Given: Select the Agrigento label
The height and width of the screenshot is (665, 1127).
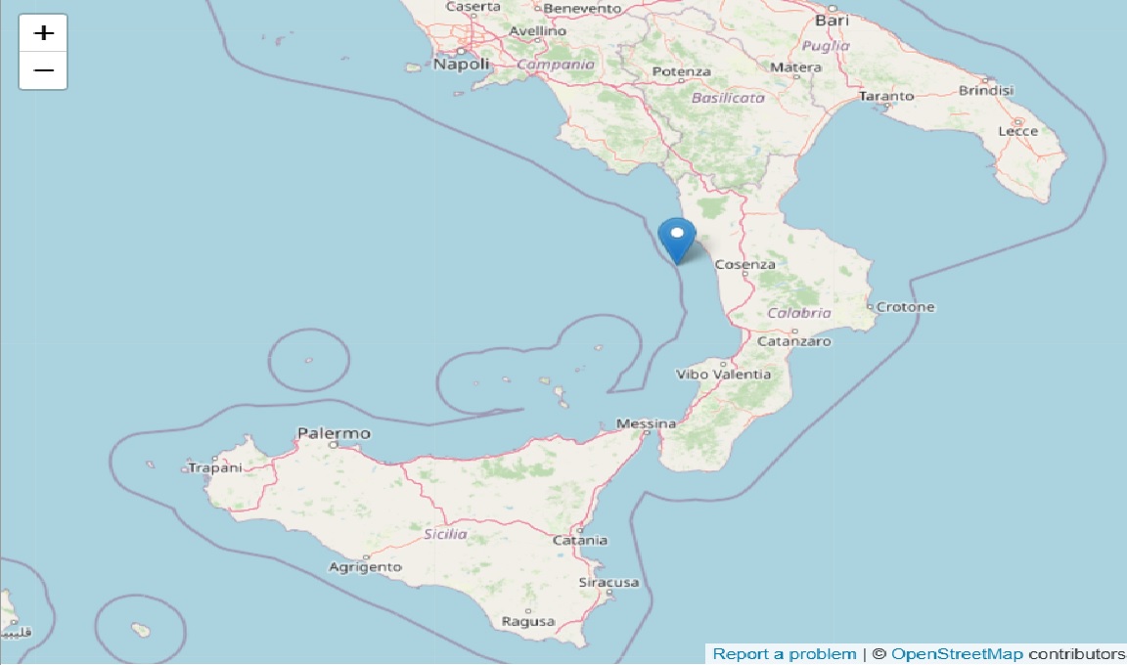Looking at the screenshot, I should 365,567.
